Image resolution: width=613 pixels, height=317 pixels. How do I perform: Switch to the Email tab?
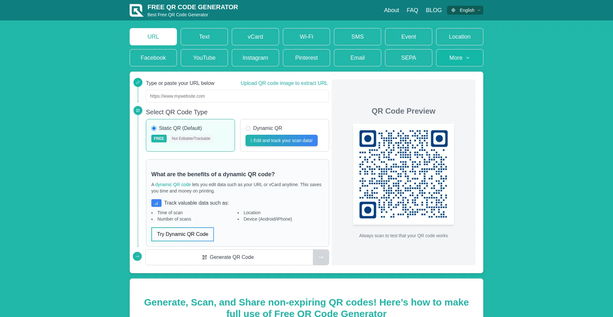(x=358, y=58)
